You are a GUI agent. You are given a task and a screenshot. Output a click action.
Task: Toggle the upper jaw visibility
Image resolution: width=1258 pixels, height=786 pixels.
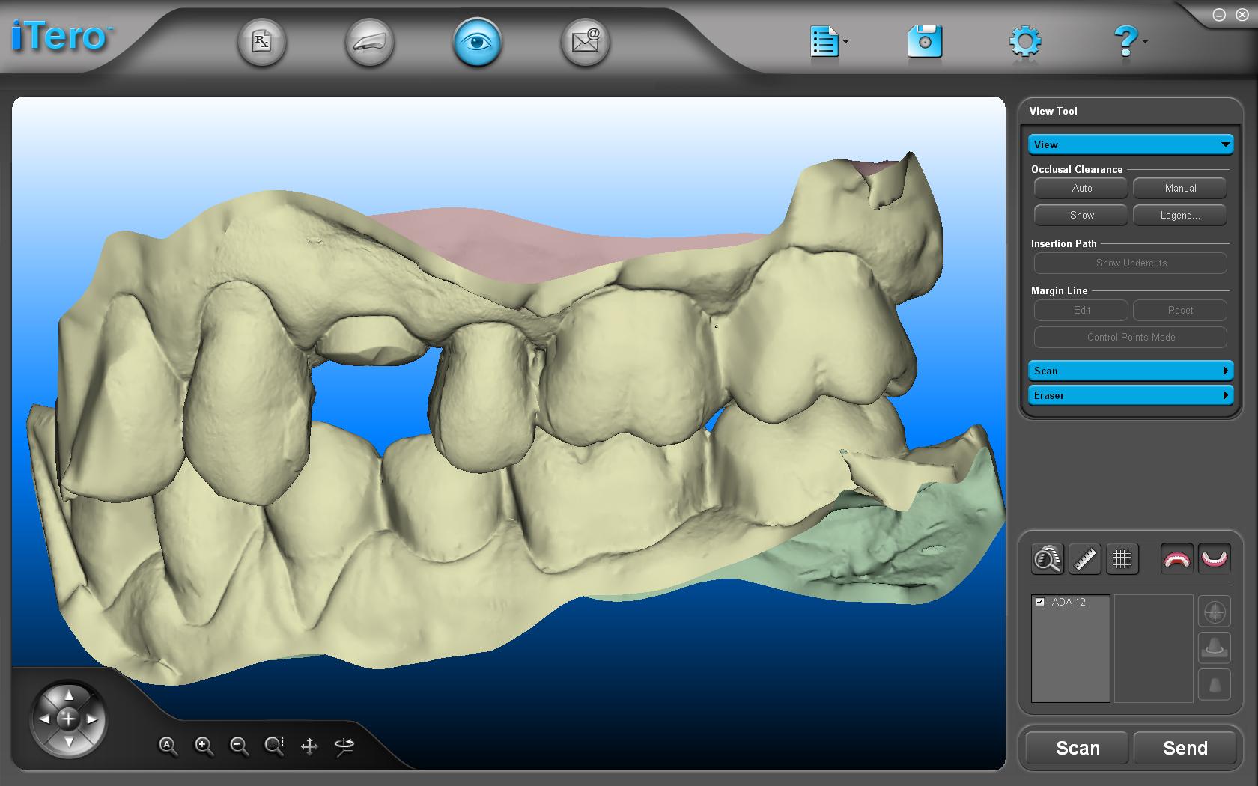tap(1176, 558)
